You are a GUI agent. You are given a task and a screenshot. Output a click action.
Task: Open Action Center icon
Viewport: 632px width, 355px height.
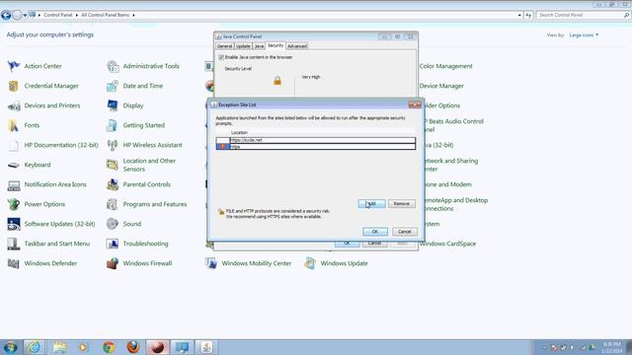coord(14,66)
